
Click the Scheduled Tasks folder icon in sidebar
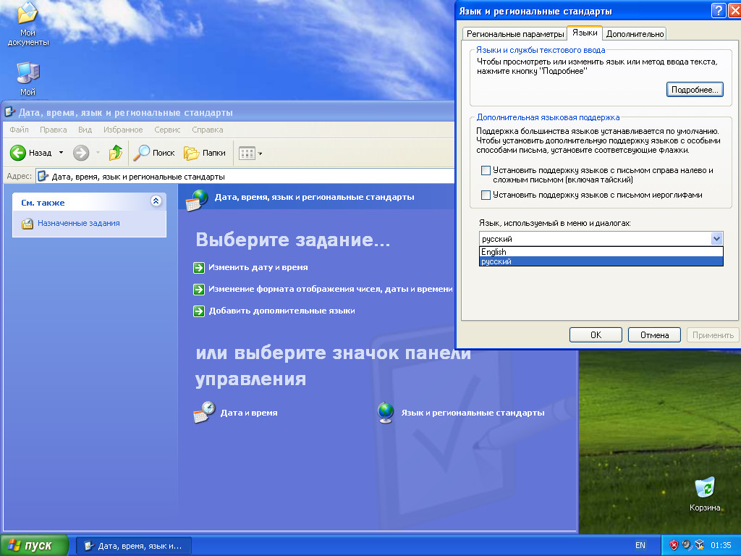(27, 224)
